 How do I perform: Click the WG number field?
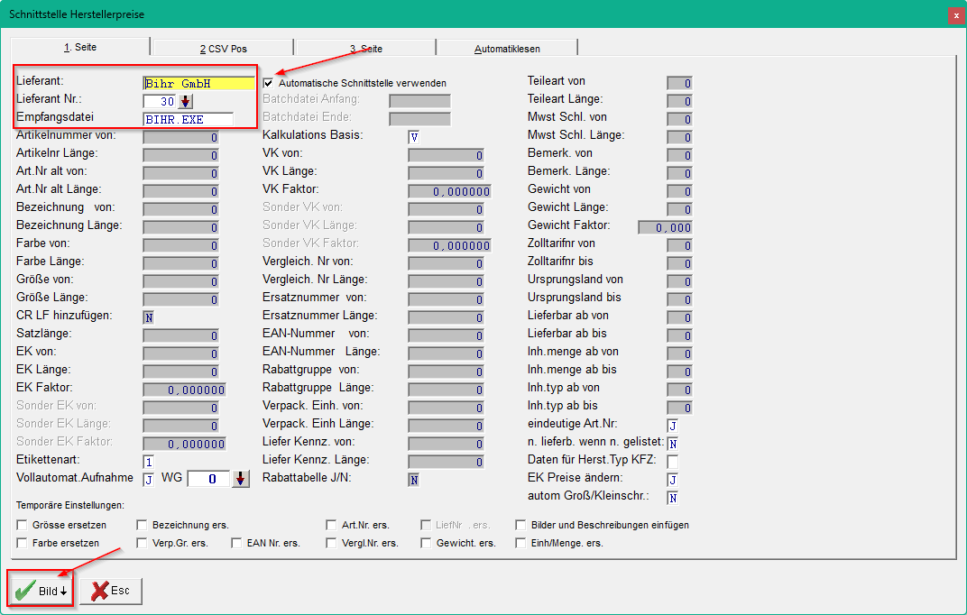[x=208, y=479]
